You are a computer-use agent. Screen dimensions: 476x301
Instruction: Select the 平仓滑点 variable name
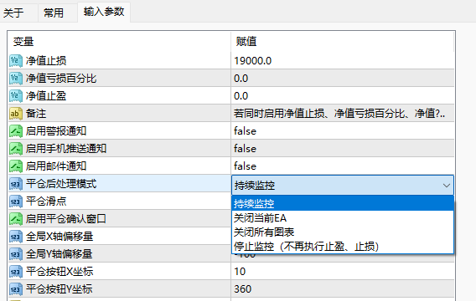click(46, 202)
